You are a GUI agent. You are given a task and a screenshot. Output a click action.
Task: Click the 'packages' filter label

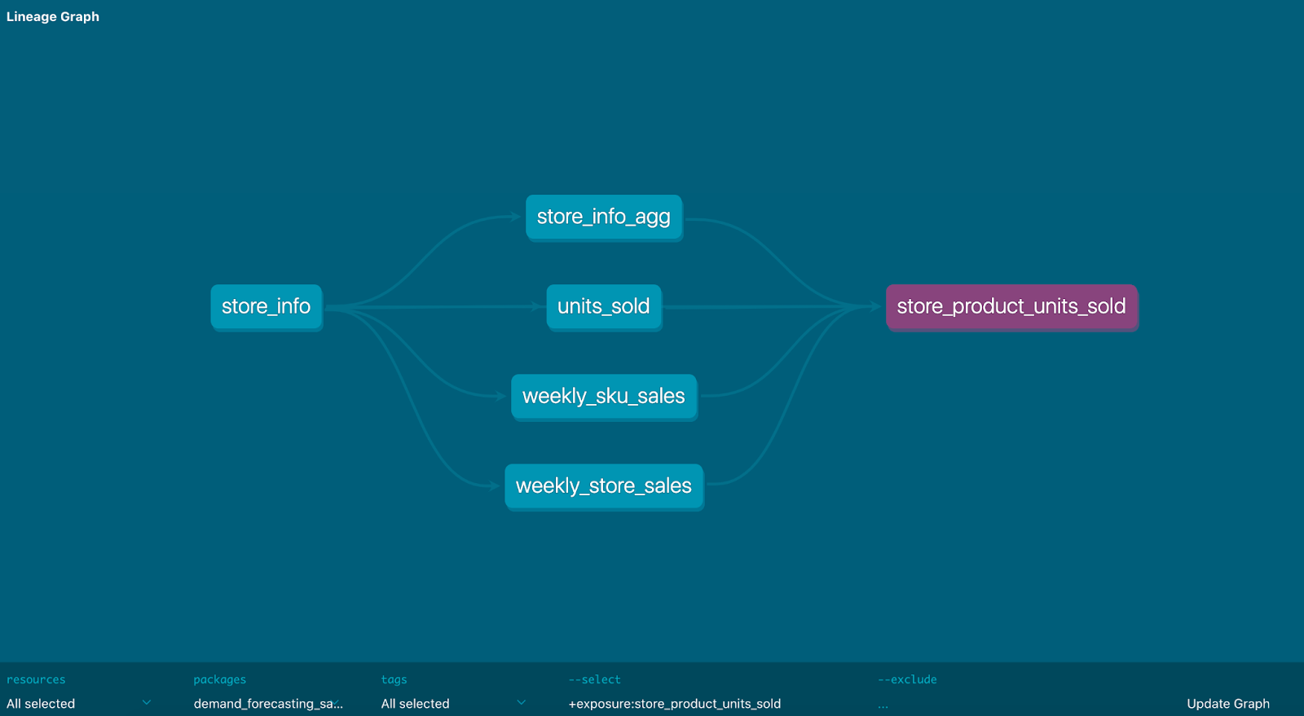[x=219, y=679]
